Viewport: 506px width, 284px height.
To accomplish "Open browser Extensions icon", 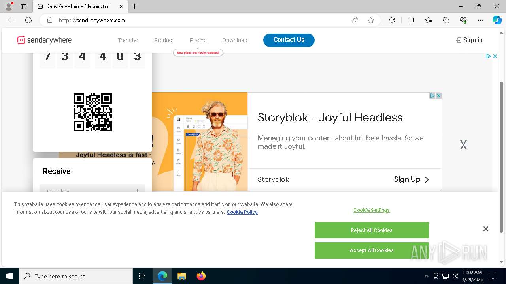I will point(392,20).
